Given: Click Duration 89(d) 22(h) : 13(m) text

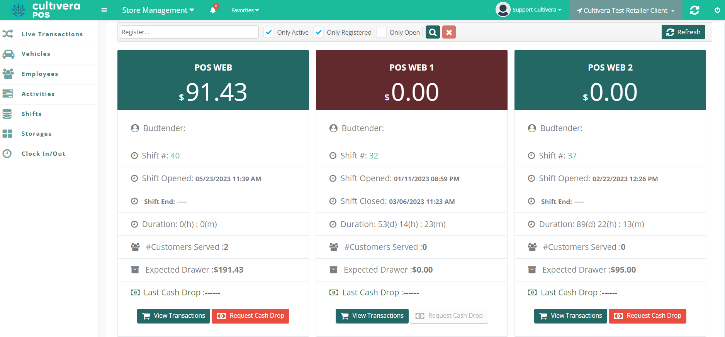Looking at the screenshot, I should pos(592,224).
